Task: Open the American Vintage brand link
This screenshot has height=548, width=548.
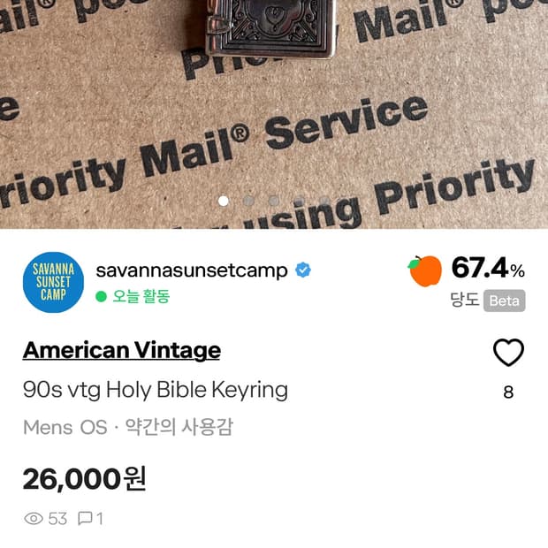Action: tap(122, 351)
